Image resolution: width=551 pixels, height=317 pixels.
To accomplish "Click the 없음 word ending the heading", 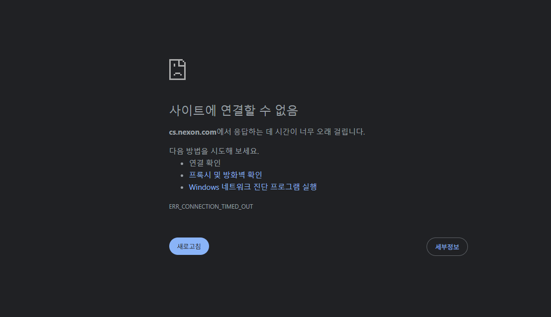I will click(286, 110).
